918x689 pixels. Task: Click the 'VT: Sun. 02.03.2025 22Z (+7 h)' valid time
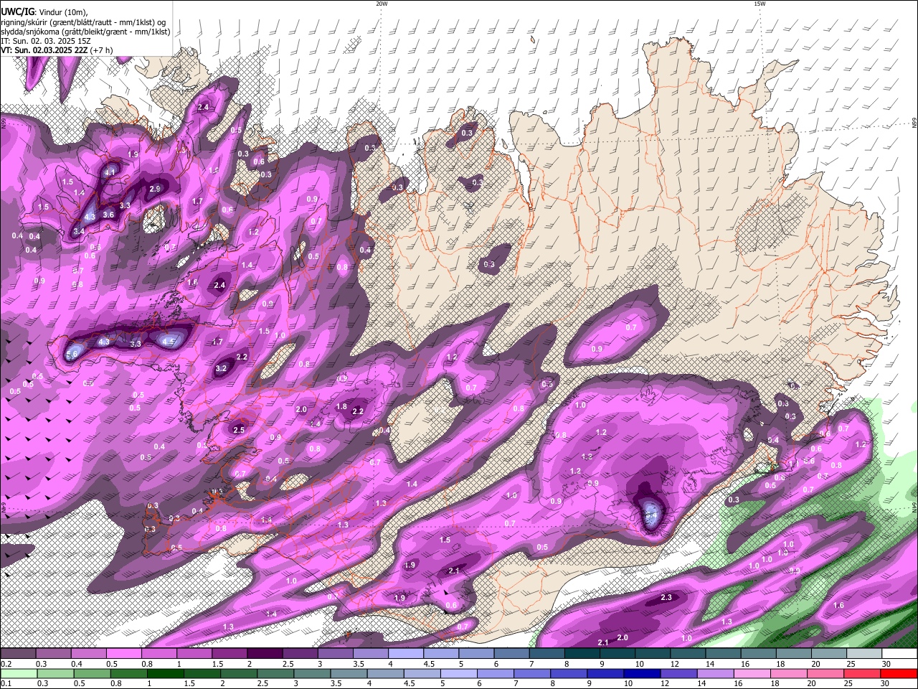pyautogui.click(x=57, y=50)
